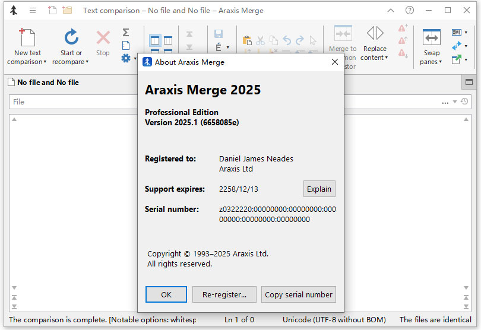Open the right file path history dropdown arrow
Viewport: 481px width, 330px height.
pyautogui.click(x=455, y=101)
